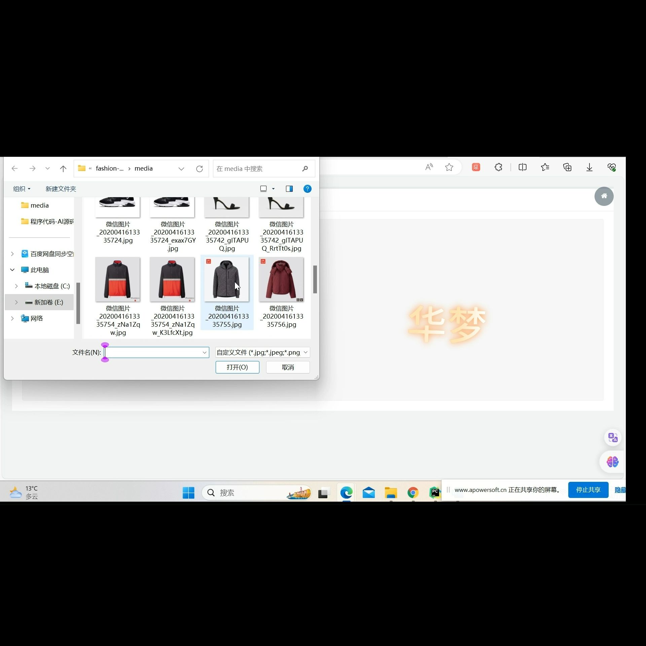Screen dimensions: 646x646
Task: Open the view mode options dropdown arrow
Action: click(x=273, y=189)
